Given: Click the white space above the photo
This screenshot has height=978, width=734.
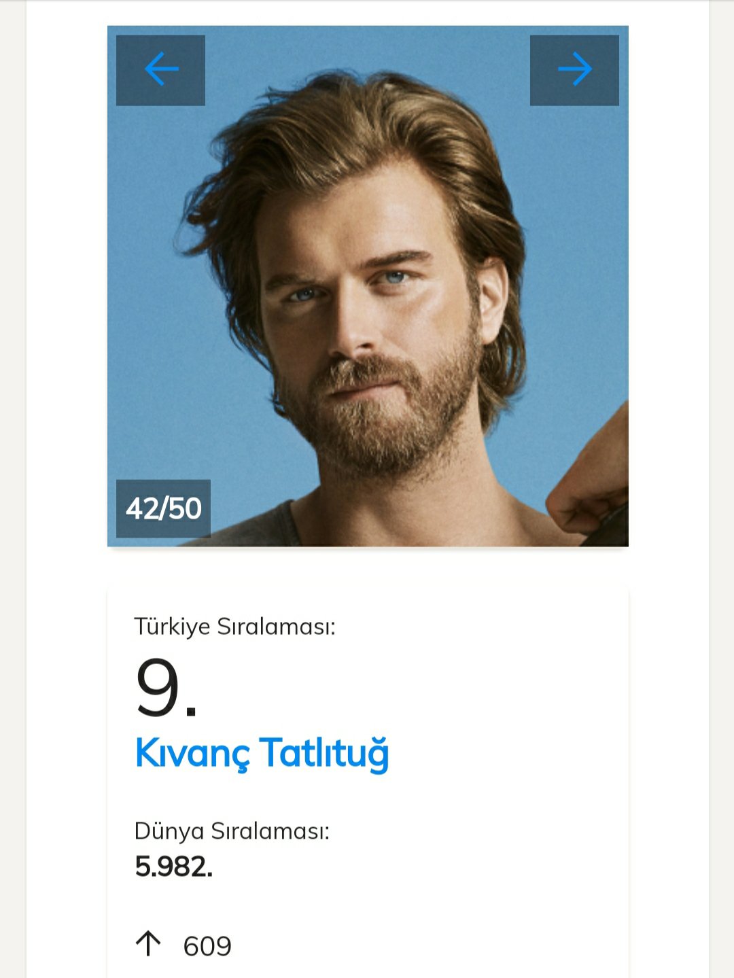Looking at the screenshot, I should pos(367,12).
